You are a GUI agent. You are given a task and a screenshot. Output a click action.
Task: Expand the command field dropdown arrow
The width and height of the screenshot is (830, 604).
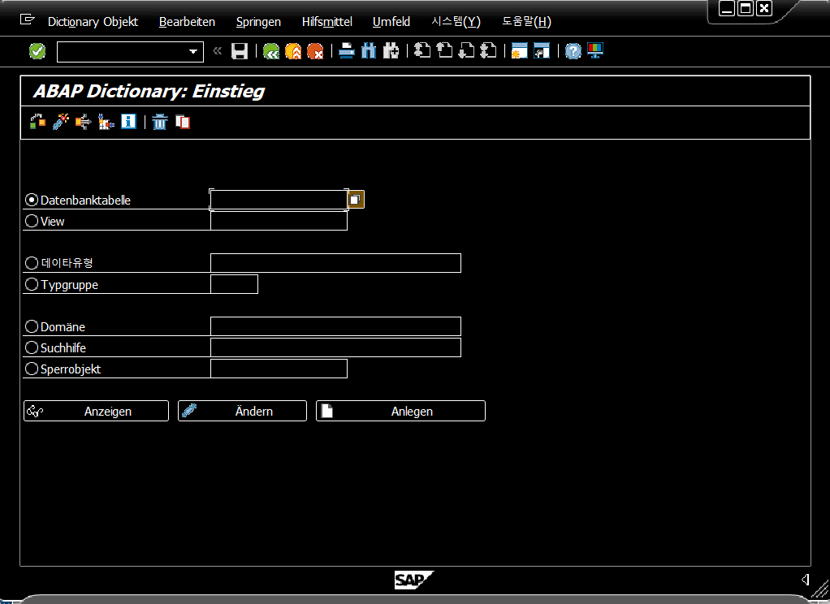[193, 51]
